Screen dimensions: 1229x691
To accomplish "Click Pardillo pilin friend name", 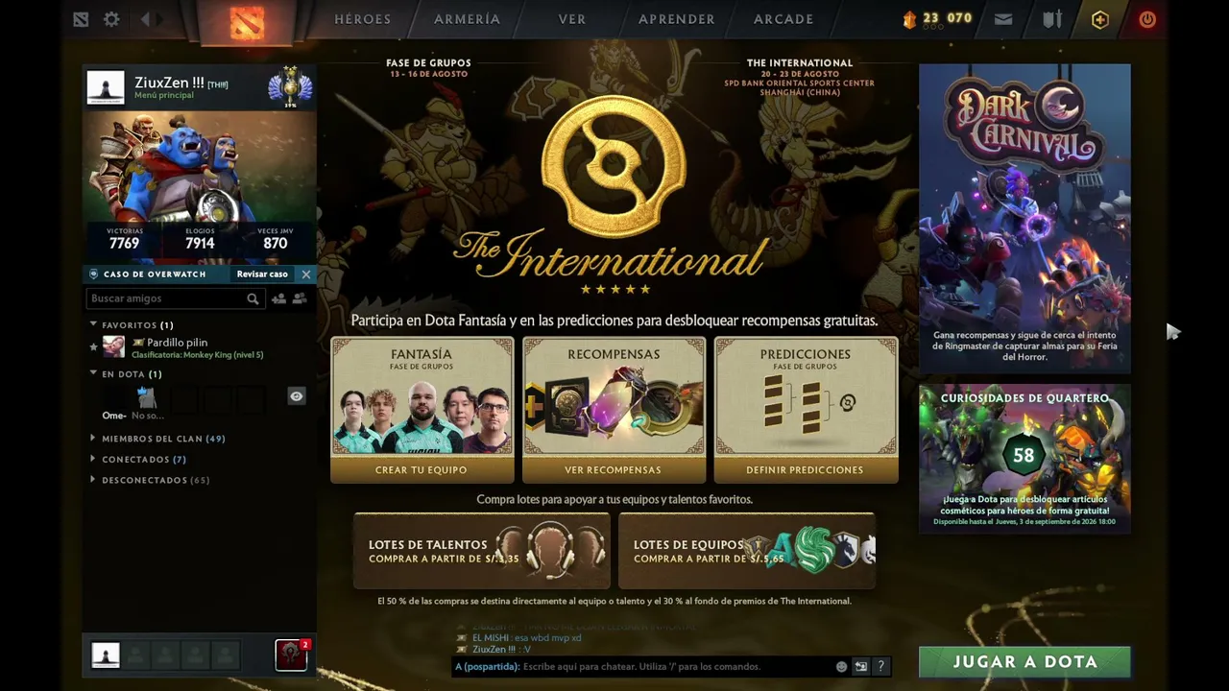I will (x=177, y=343).
